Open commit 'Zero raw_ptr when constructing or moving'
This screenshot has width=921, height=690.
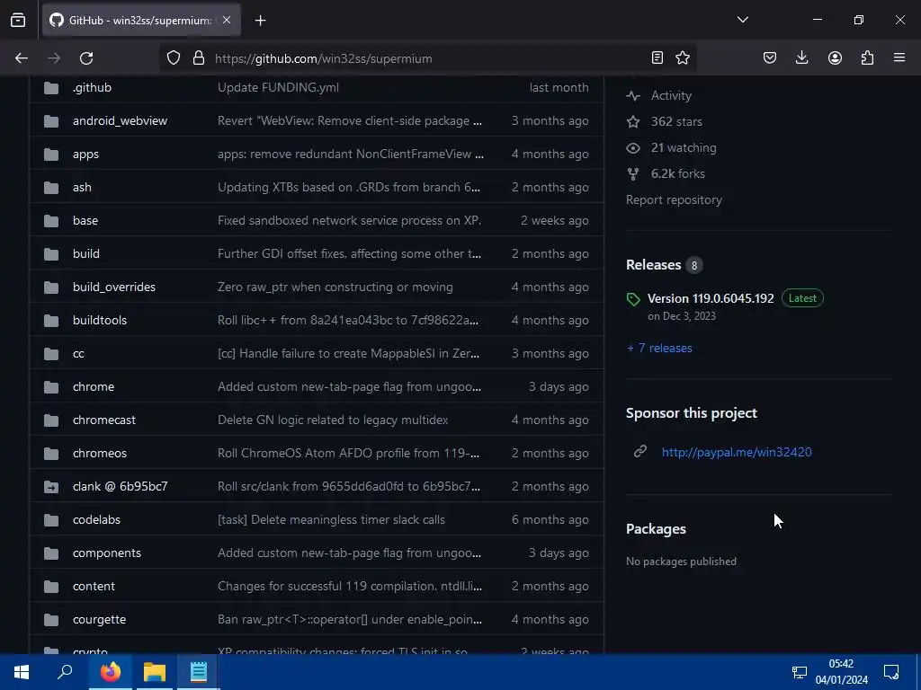tap(335, 287)
